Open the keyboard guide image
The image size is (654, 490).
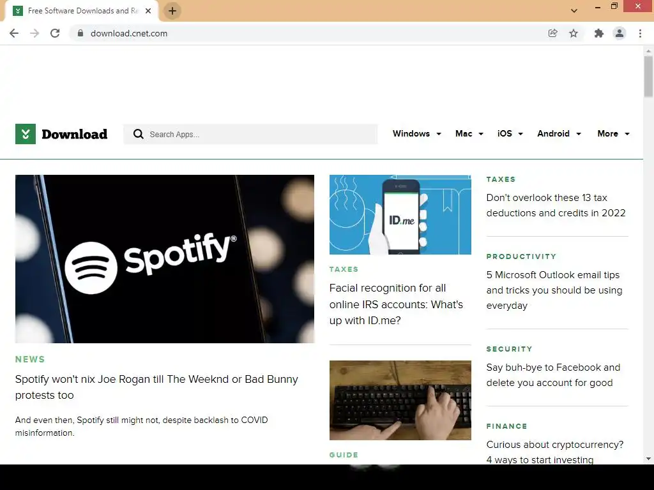pyautogui.click(x=400, y=400)
